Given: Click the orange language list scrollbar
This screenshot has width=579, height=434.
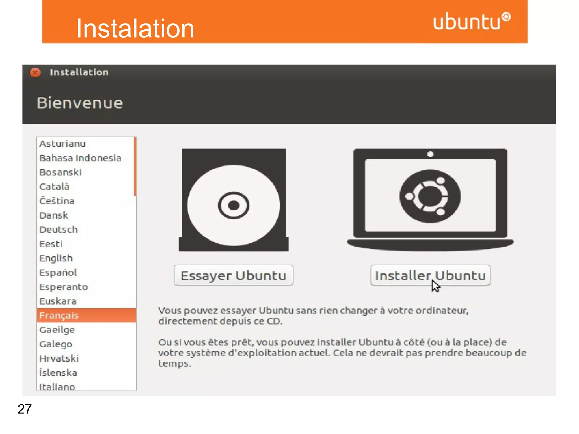Looking at the screenshot, I should (135, 167).
